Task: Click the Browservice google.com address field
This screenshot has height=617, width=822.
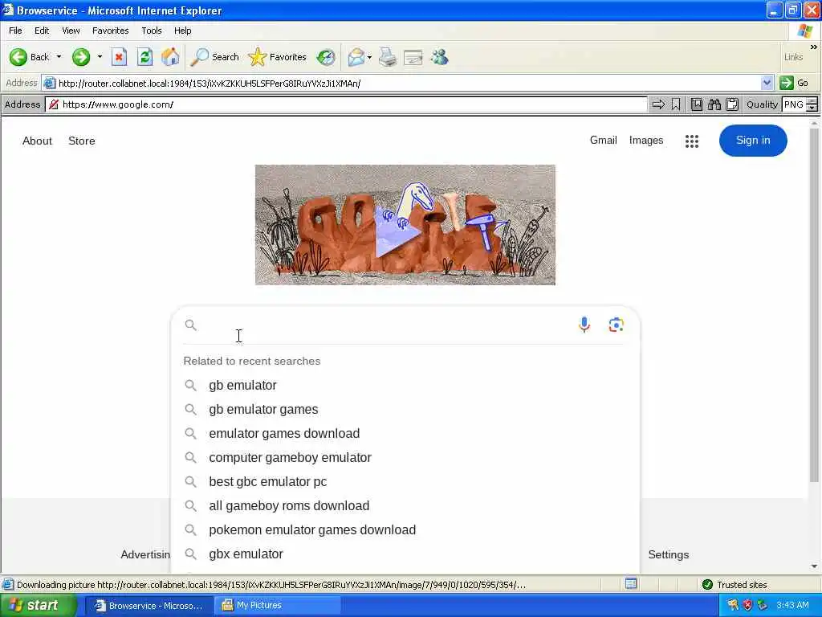Action: 346,104
